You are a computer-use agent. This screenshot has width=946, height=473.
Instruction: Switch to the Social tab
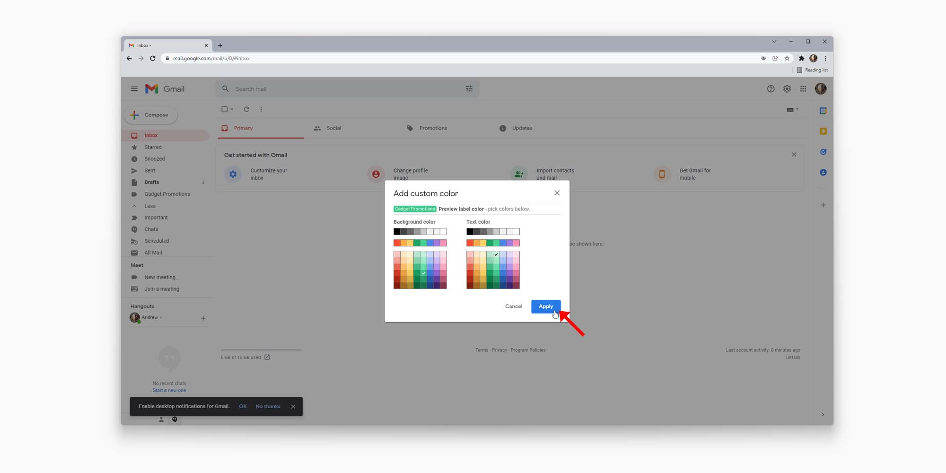point(333,128)
